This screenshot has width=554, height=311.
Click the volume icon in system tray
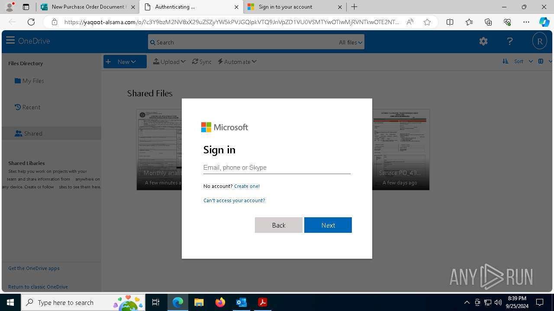click(498, 302)
